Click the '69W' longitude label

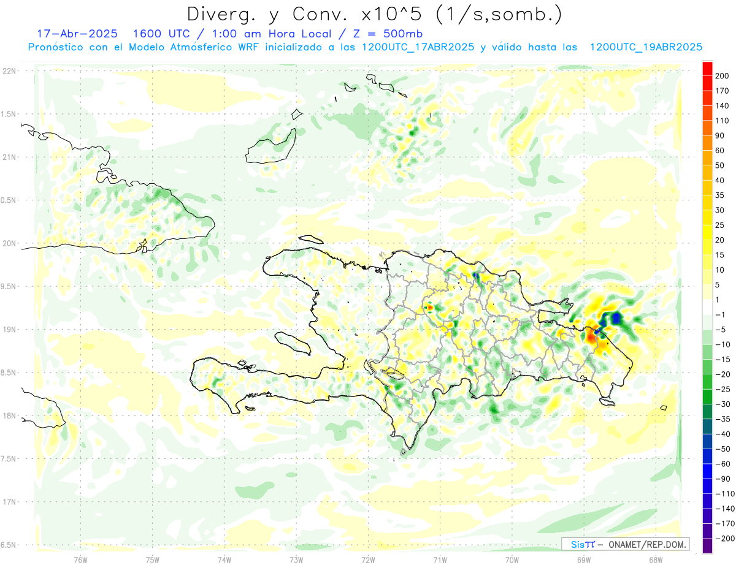coord(583,559)
